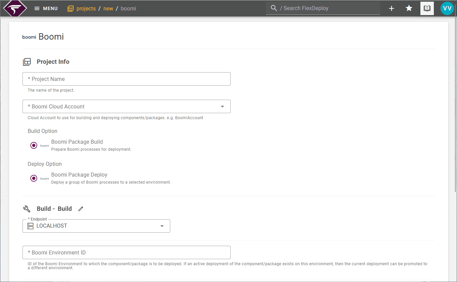This screenshot has height=282, width=457.
Task: Click the Boomi Environment ID field
Action: [x=127, y=252]
